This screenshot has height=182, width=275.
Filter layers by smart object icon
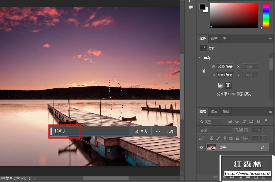[x=258, y=121]
